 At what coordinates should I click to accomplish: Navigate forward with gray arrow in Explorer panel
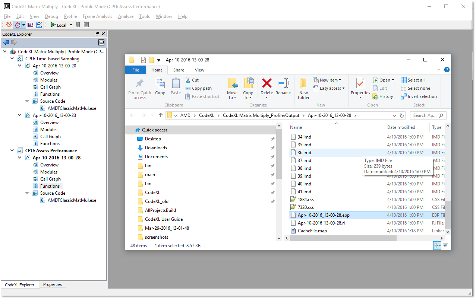click(x=14, y=42)
